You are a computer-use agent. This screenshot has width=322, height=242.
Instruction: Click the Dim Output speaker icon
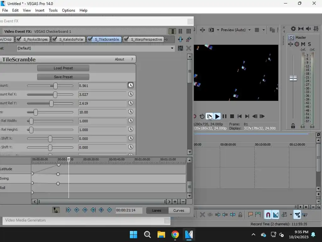click(x=308, y=29)
